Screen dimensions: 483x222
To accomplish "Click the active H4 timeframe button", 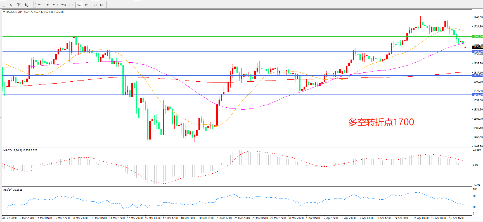I will 79,5.
